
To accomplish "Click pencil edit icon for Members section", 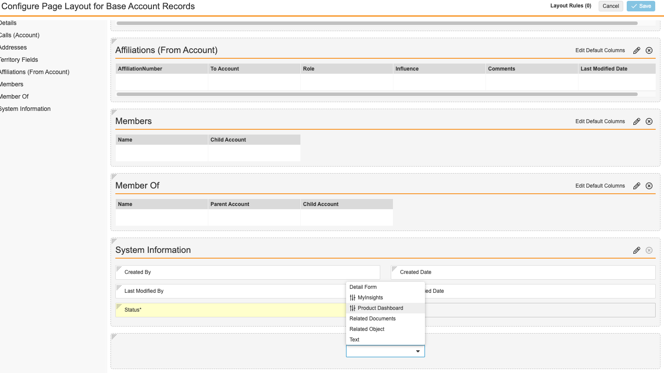I will [636, 121].
